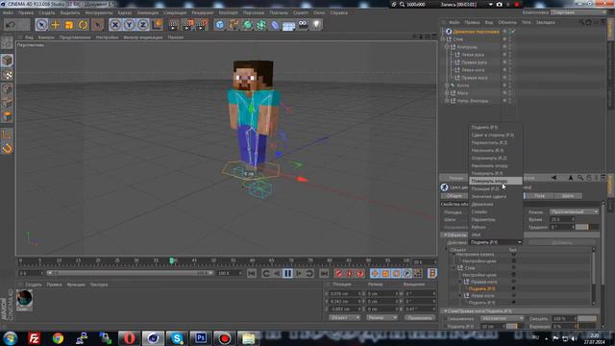Open Render Settings clapperboard icon
Screen dimensions: 615x346
(x=202, y=25)
